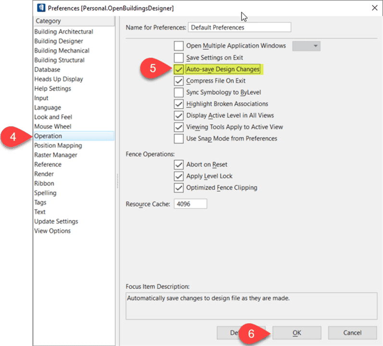Click the Cancel button
The height and width of the screenshot is (346, 383).
352,333
